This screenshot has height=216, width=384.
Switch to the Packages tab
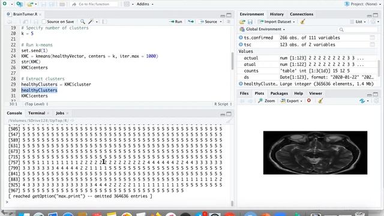coord(279,94)
